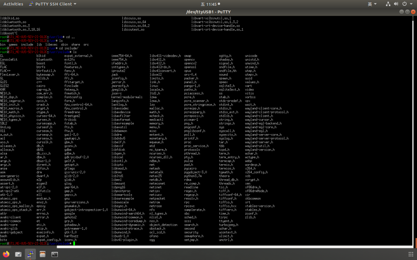Click the 'harfbuzz' entry
The height and width of the screenshot is (260, 417).
(71, 236)
